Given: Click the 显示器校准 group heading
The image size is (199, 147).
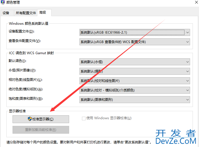Looking at the screenshot, I should pos(17,111).
